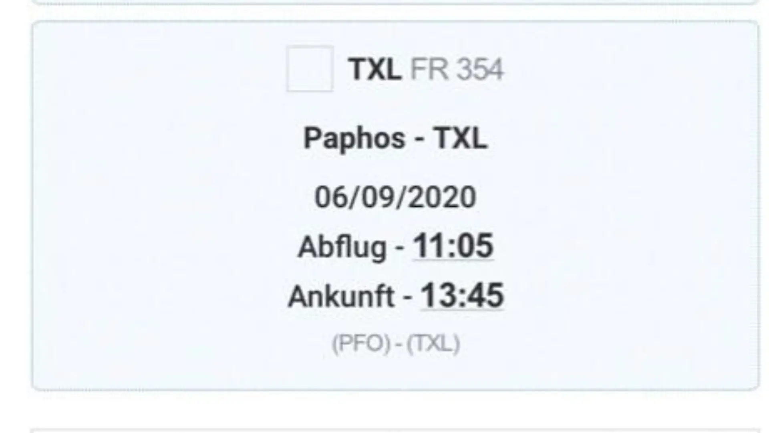The image size is (769, 433).
Task: Select the bold TXL label in the header
Action: 375,69
